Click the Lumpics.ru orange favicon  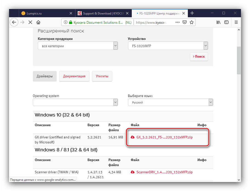tap(23, 13)
